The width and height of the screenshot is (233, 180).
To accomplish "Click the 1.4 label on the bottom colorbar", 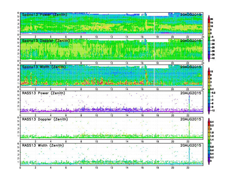I will (212, 140).
